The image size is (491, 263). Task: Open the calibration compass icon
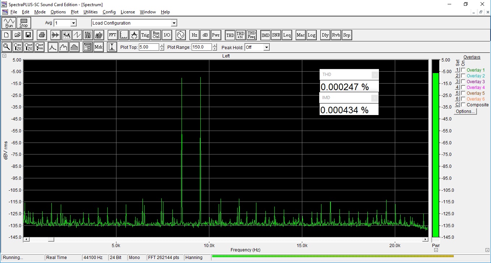click(134, 35)
